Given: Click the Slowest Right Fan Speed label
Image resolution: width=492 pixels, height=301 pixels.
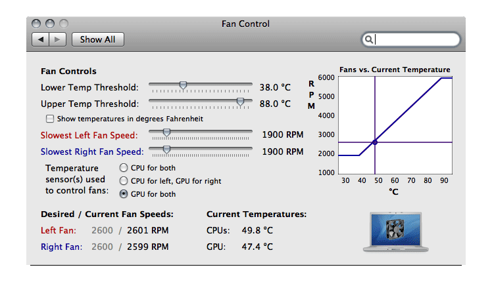Looking at the screenshot, I should point(92,151).
